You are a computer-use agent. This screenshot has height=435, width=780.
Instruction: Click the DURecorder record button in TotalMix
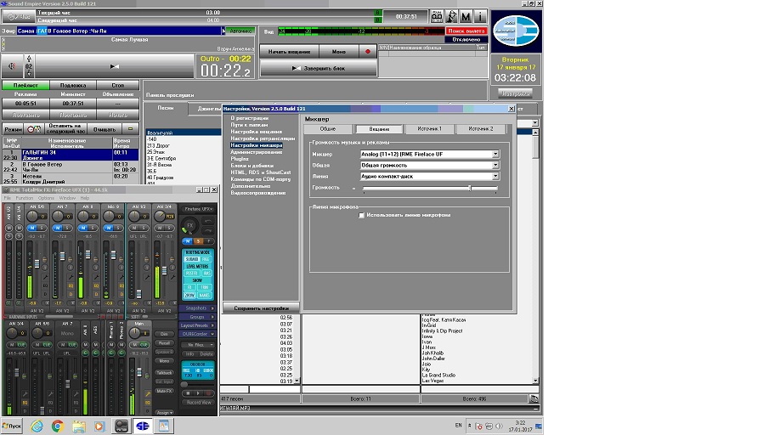208,393
